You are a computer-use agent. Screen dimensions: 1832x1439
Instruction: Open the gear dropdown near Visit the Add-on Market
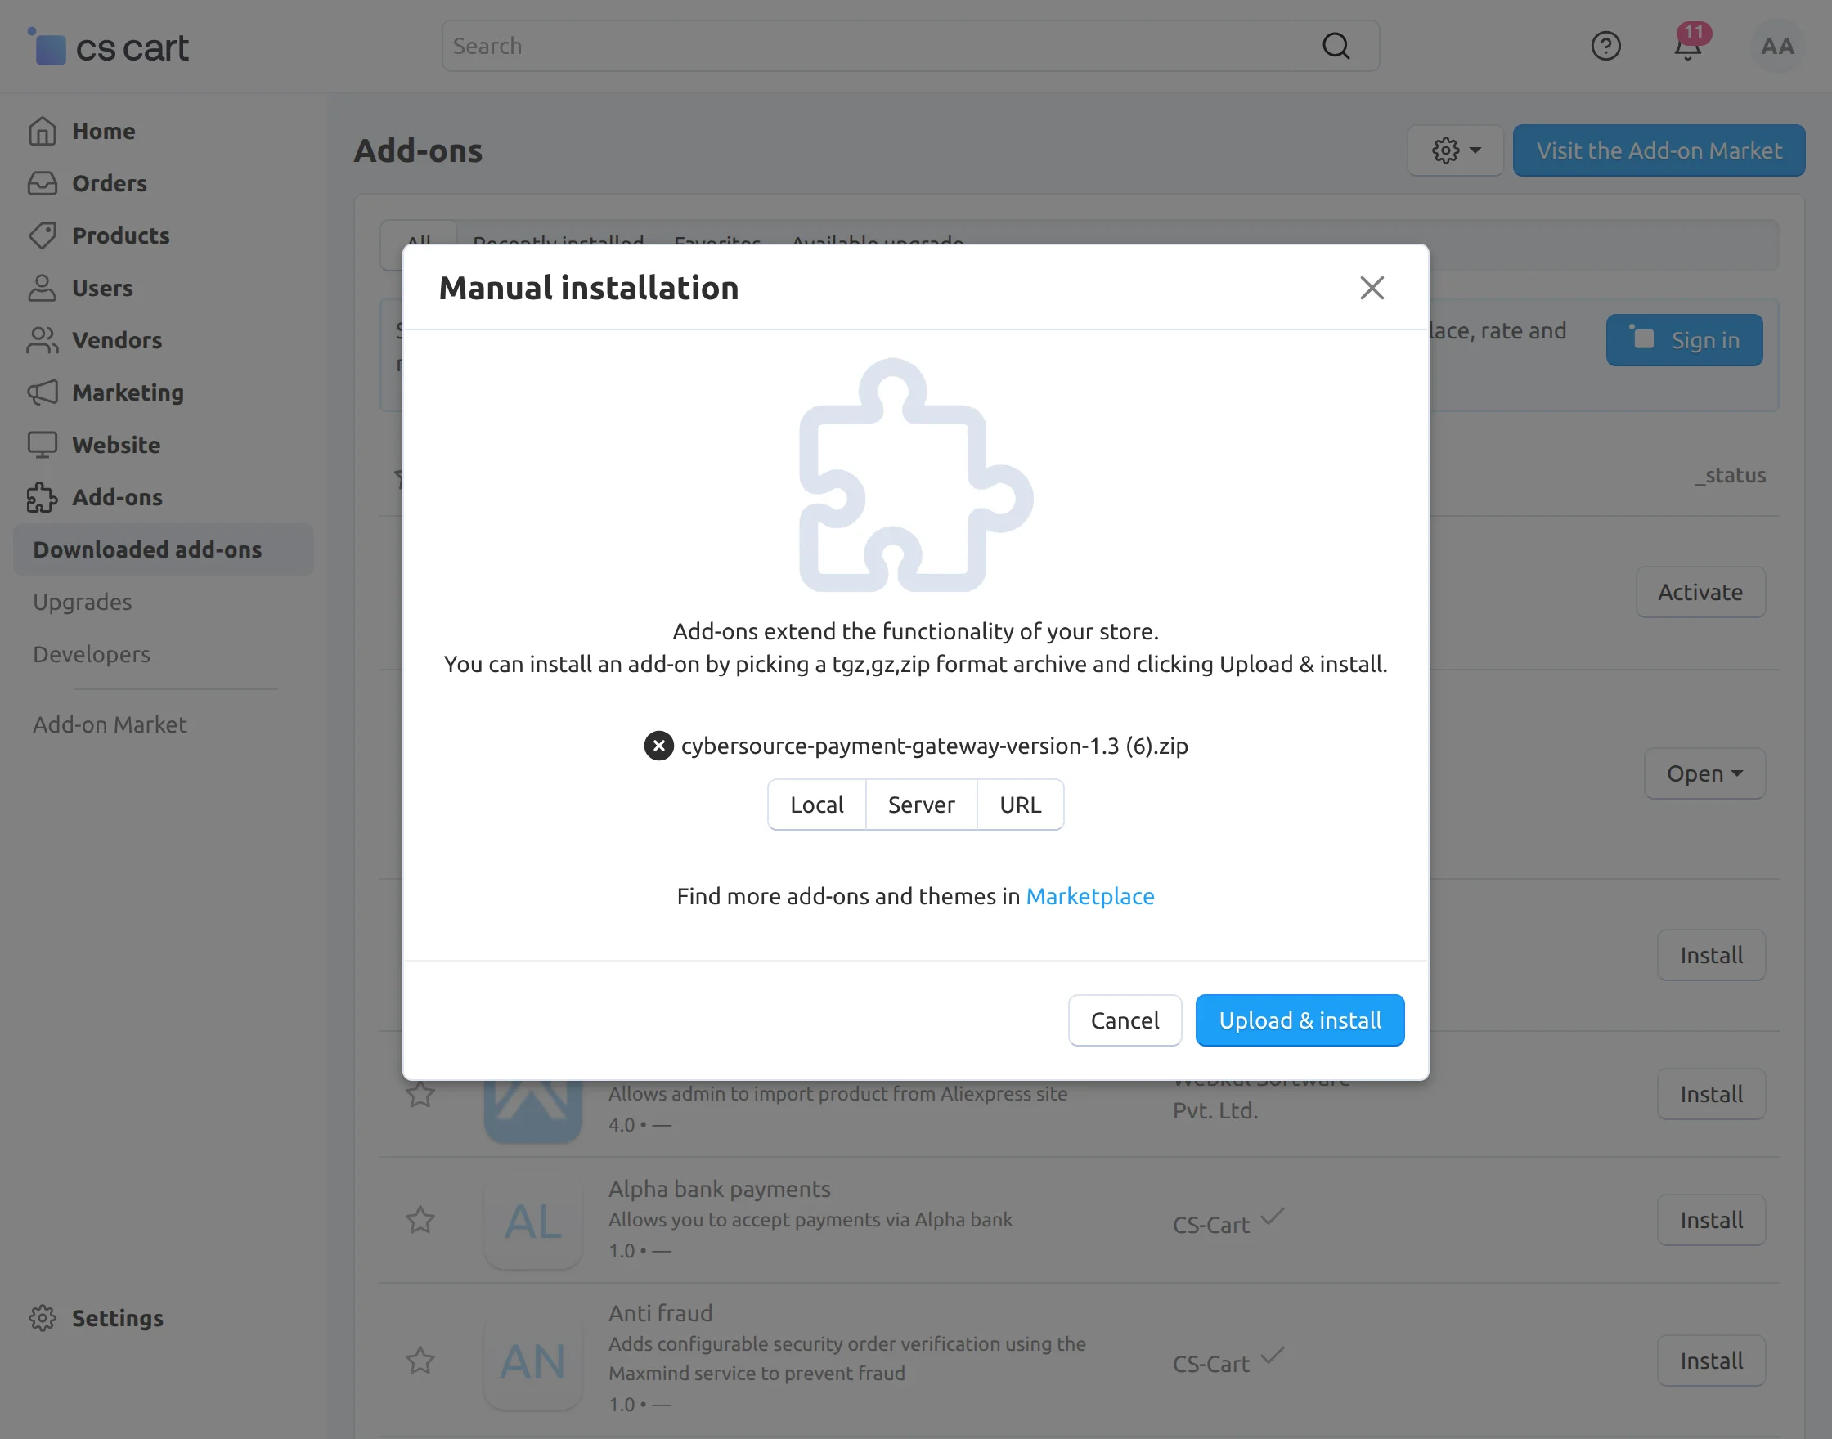click(1455, 150)
